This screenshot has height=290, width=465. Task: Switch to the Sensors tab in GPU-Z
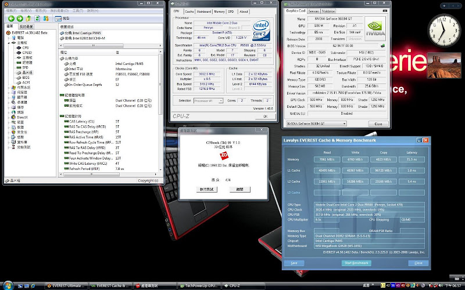[313, 11]
